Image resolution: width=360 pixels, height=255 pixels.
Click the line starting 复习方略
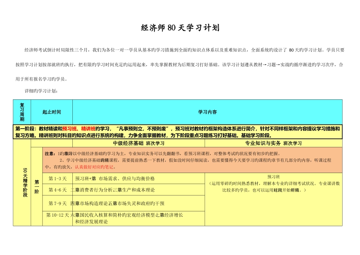click(x=144, y=135)
